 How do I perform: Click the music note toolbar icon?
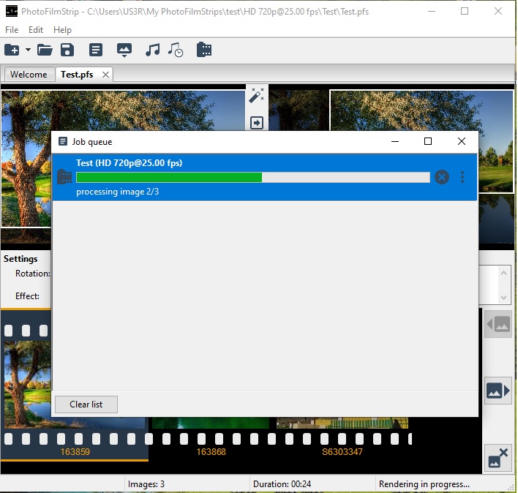click(152, 50)
